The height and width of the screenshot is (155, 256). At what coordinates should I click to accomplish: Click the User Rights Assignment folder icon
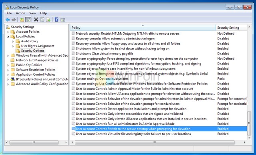[x=18, y=46]
